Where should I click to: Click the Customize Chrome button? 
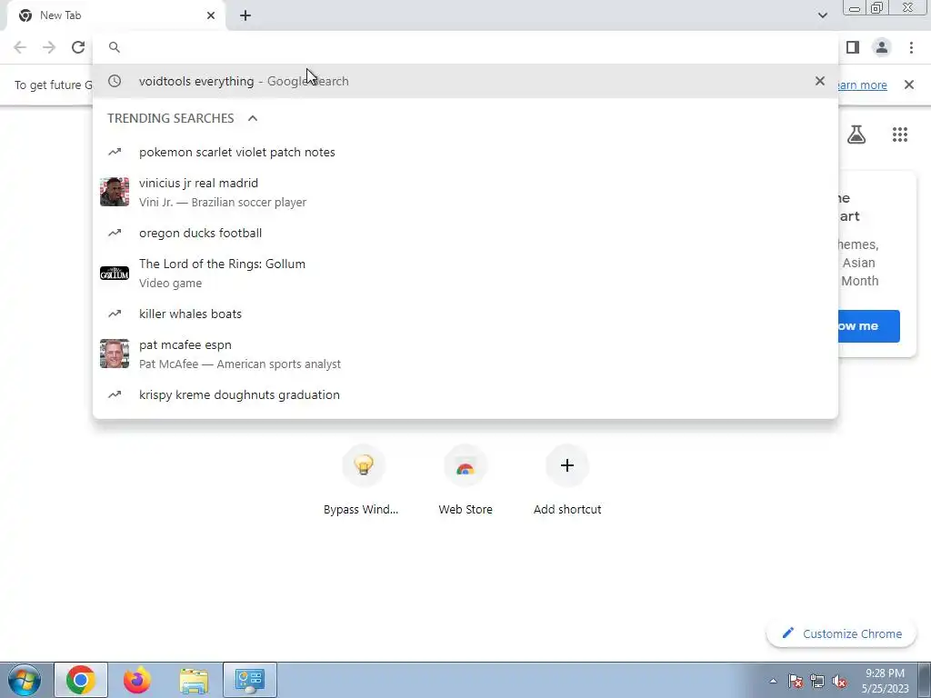click(x=841, y=633)
